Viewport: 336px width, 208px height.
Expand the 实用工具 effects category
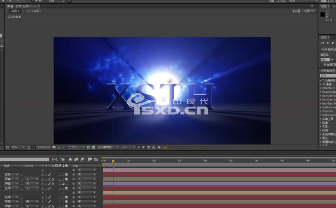coord(321,119)
